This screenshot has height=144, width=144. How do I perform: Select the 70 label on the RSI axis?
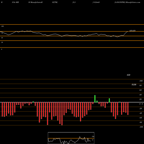click(x=2, y=33)
